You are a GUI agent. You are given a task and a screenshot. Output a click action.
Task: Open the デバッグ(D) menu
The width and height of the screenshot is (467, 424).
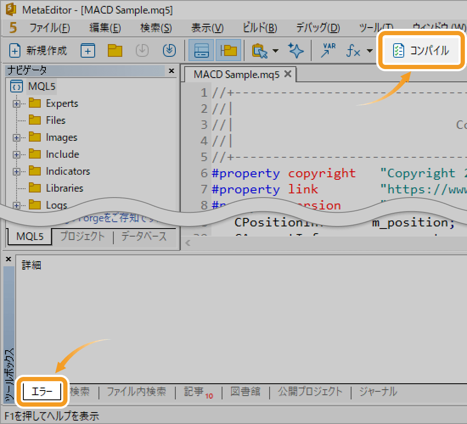pos(318,28)
